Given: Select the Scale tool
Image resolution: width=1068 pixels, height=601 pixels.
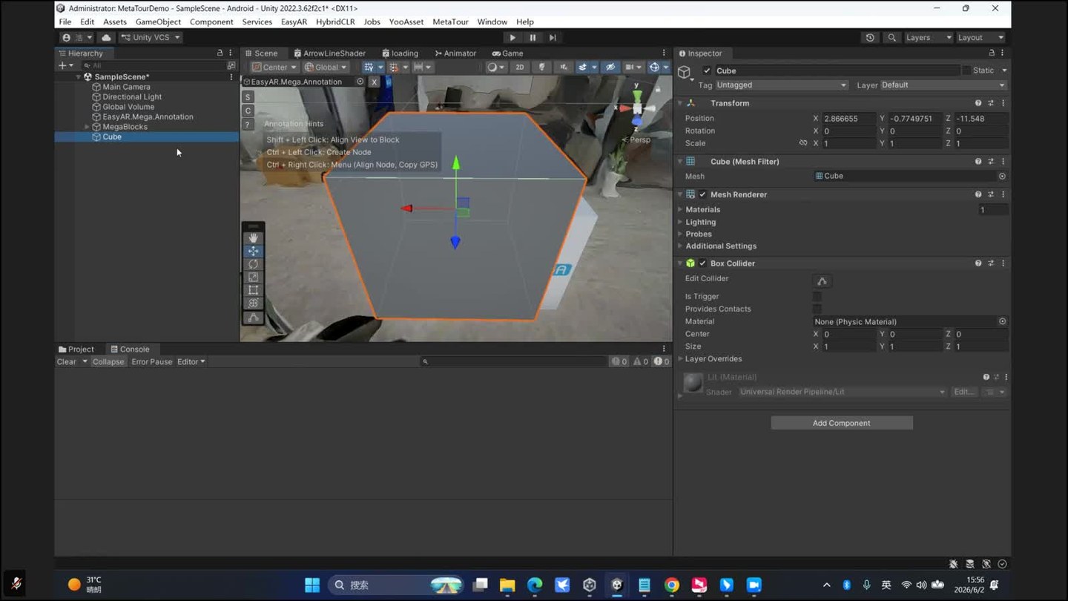Looking at the screenshot, I should point(253,277).
